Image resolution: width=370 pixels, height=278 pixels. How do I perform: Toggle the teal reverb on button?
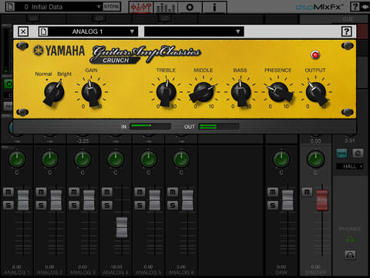[341, 154]
